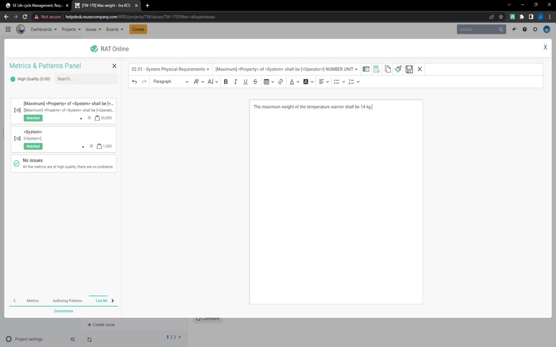Insert a hyperlink using the link icon
Viewport: 556px width, 347px height.
tap(281, 82)
